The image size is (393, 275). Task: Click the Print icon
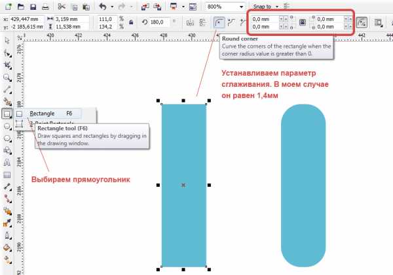click(45, 7)
